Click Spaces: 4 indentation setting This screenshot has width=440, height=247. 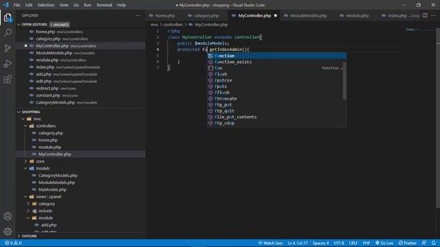pyautogui.click(x=321, y=243)
